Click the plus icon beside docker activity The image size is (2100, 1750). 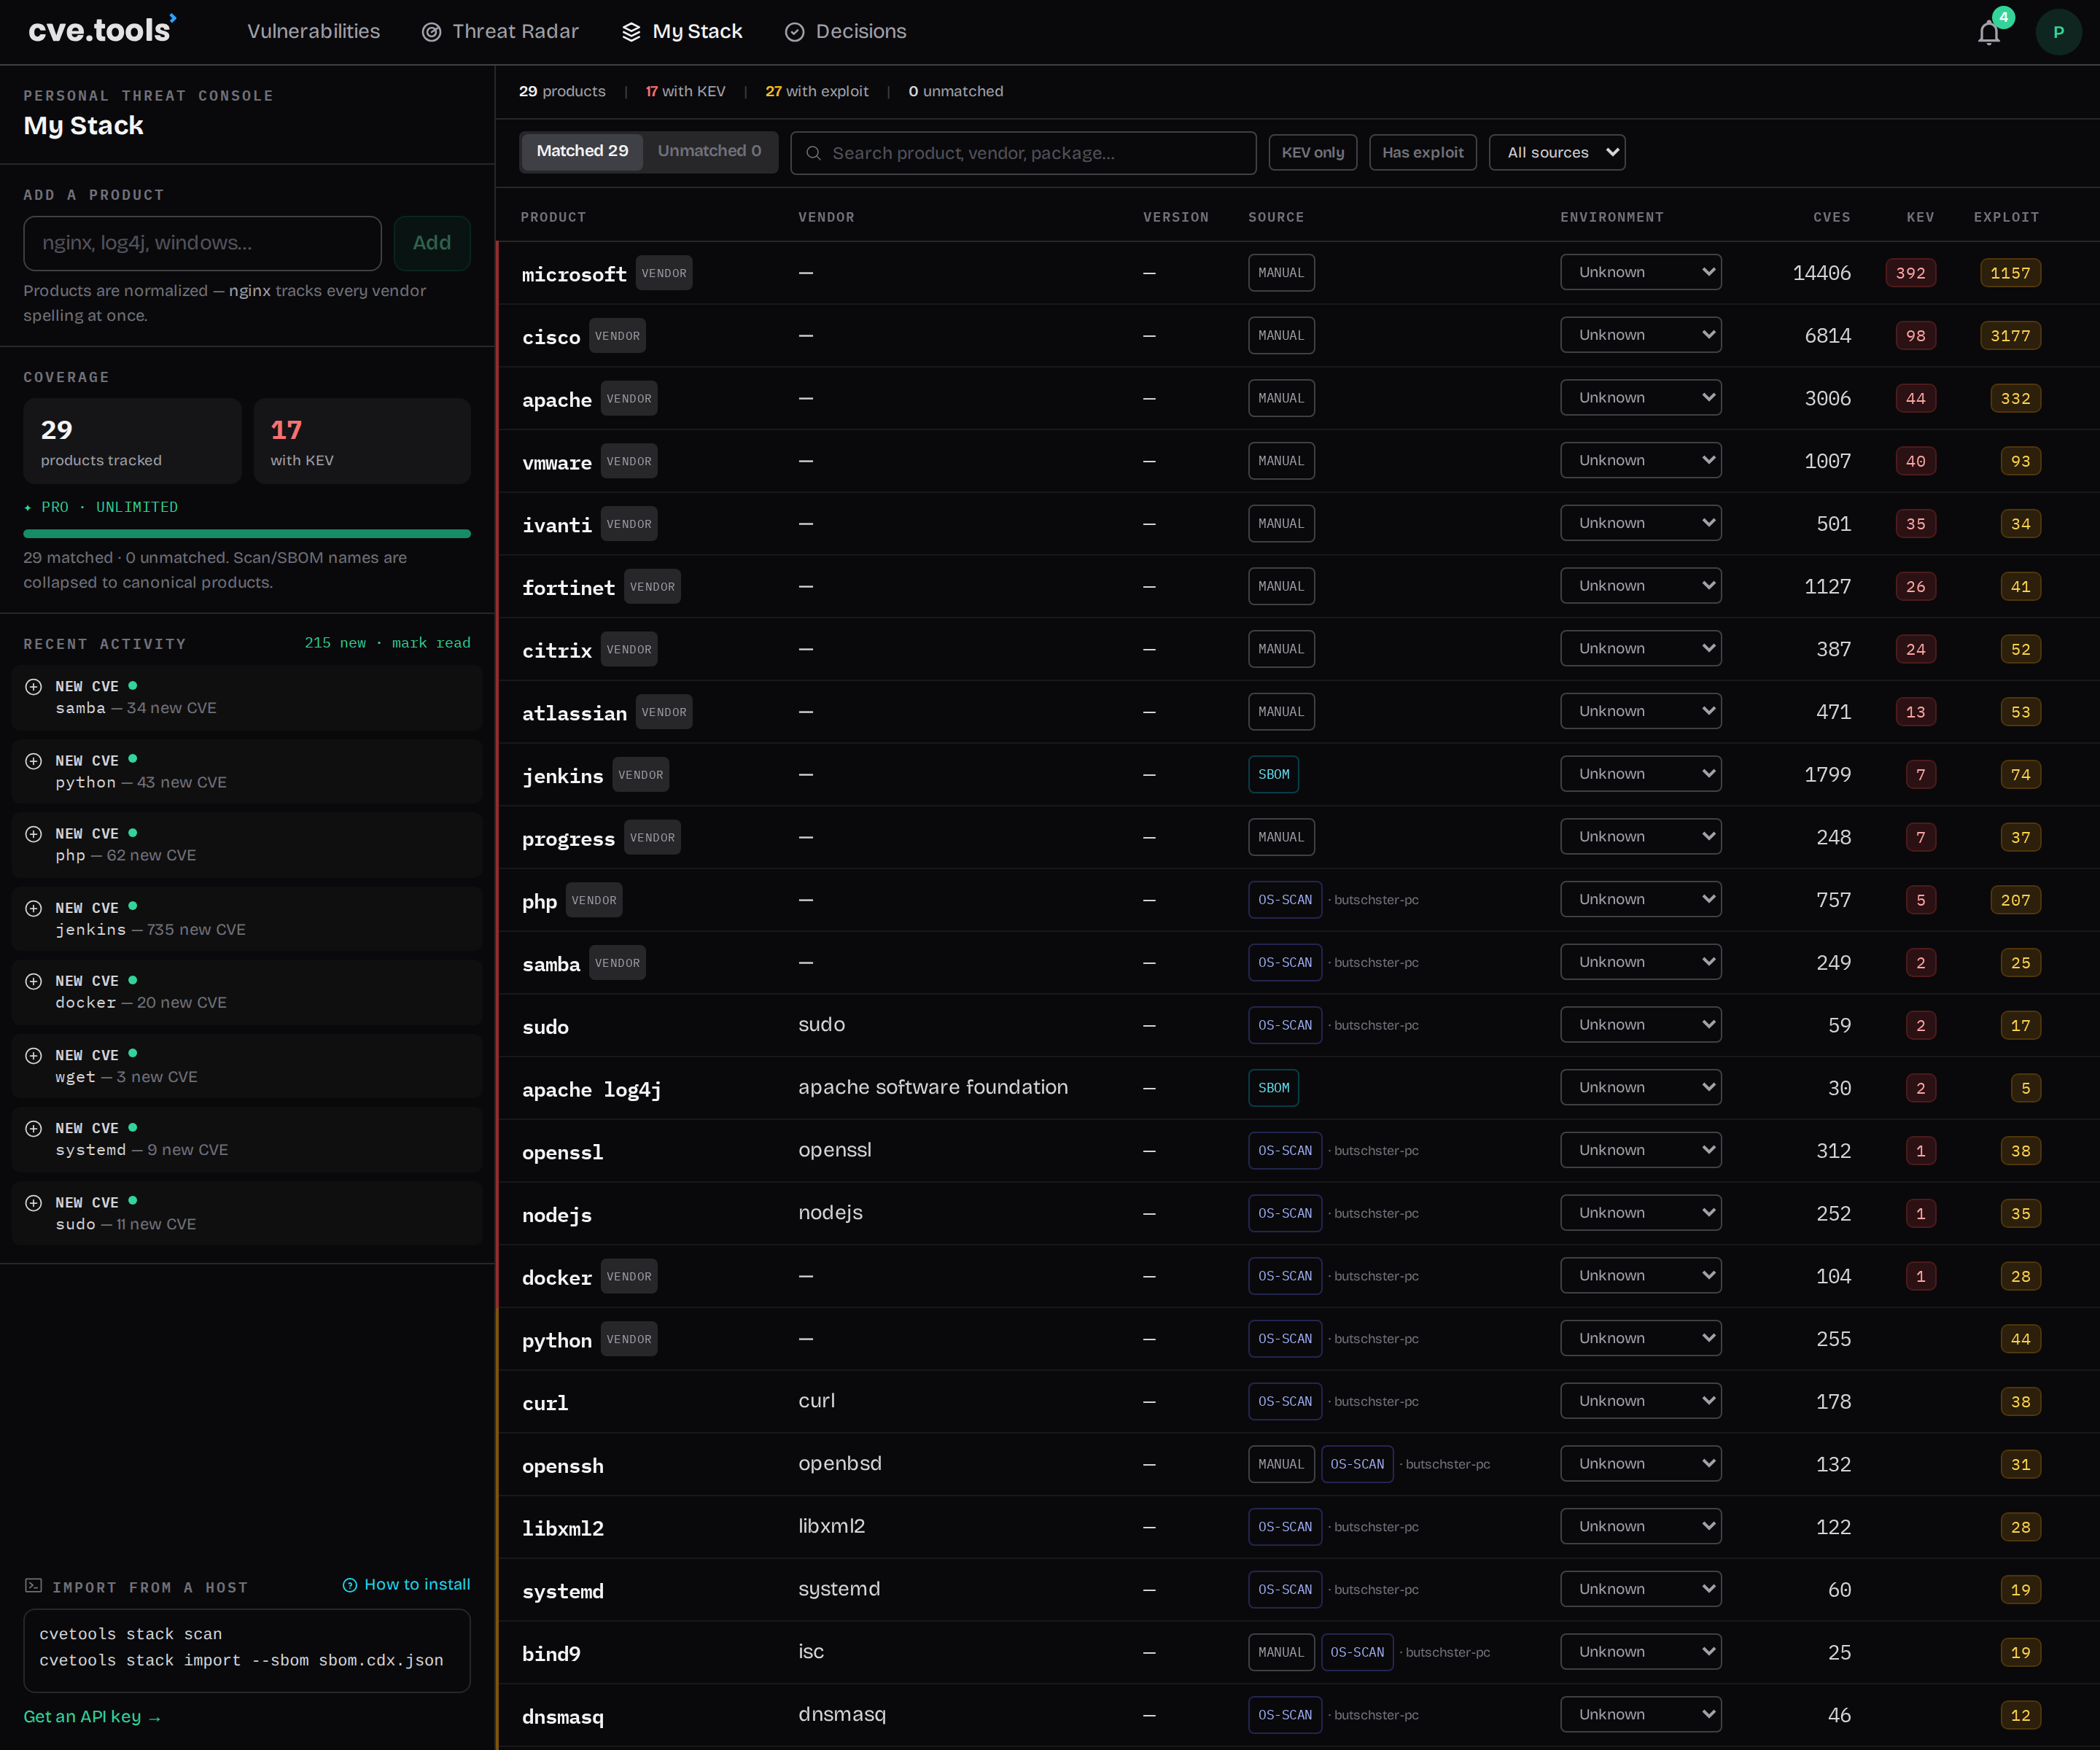coord(33,981)
